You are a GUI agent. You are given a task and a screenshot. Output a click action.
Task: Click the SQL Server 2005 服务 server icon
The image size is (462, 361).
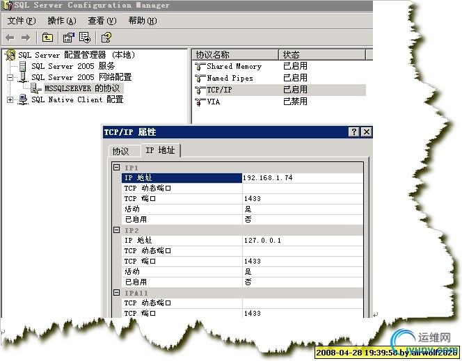pos(23,66)
